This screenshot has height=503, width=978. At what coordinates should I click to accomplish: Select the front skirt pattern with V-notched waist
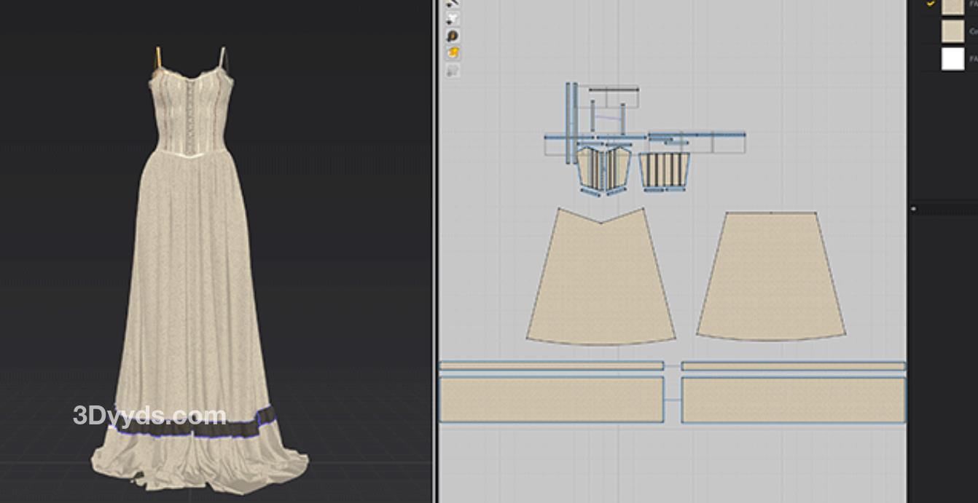pos(601,284)
